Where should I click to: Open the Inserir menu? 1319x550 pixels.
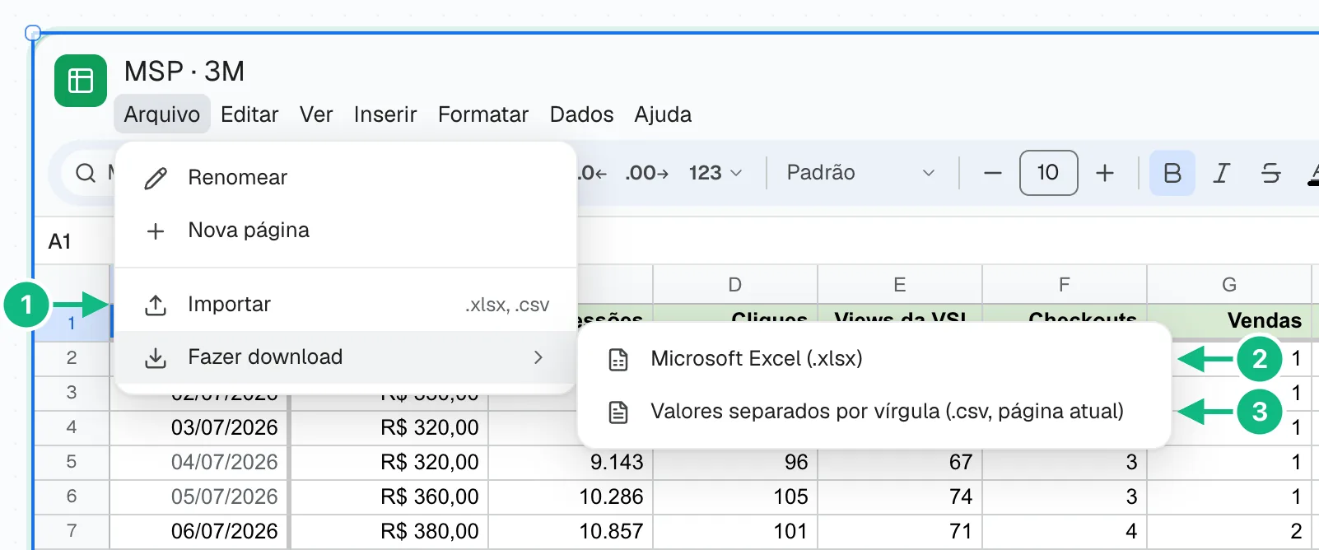click(385, 114)
